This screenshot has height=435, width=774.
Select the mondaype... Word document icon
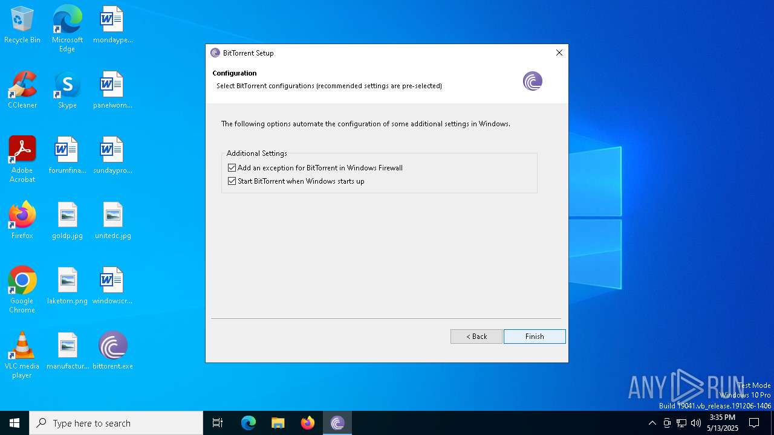(112, 25)
